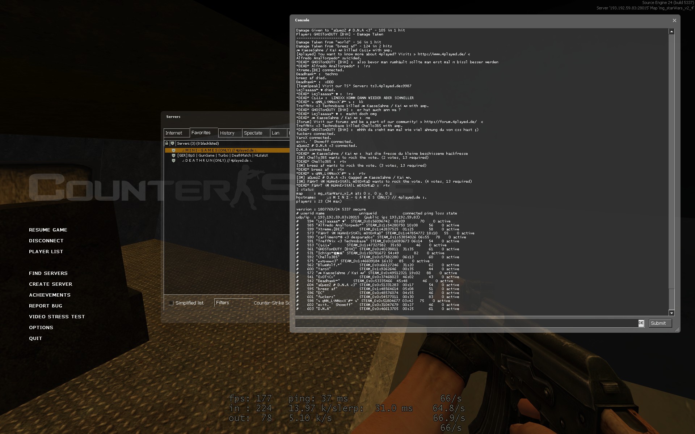Image resolution: width=695 pixels, height=434 pixels.
Task: Close the Console window
Action: [674, 21]
